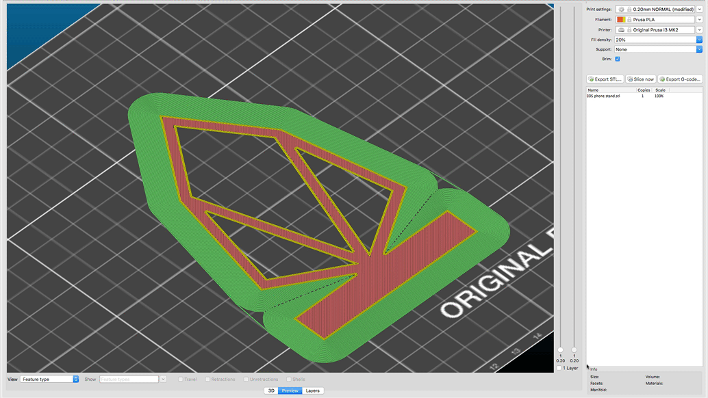Image resolution: width=708 pixels, height=398 pixels.
Task: Select EOS phone stand.stl in object list
Action: pos(604,96)
